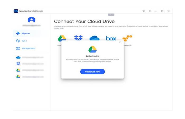Open the shopping cart icon
The width and height of the screenshot is (185, 119).
pyautogui.click(x=144, y=11)
